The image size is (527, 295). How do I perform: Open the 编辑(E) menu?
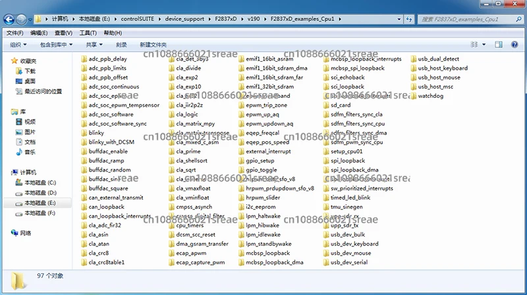tap(39, 33)
